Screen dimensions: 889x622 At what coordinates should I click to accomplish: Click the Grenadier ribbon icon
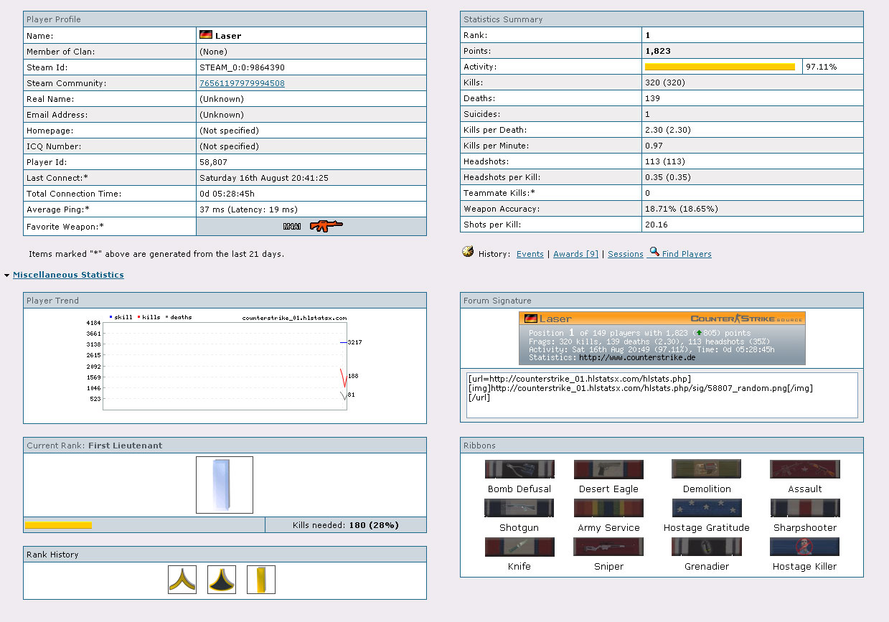[707, 547]
